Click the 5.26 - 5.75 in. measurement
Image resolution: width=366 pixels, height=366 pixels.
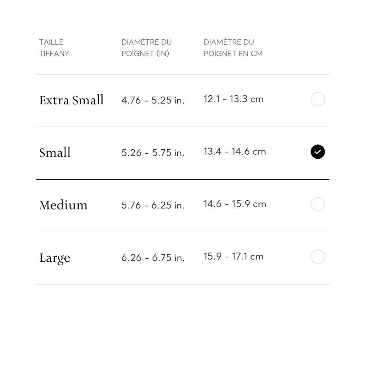153,153
